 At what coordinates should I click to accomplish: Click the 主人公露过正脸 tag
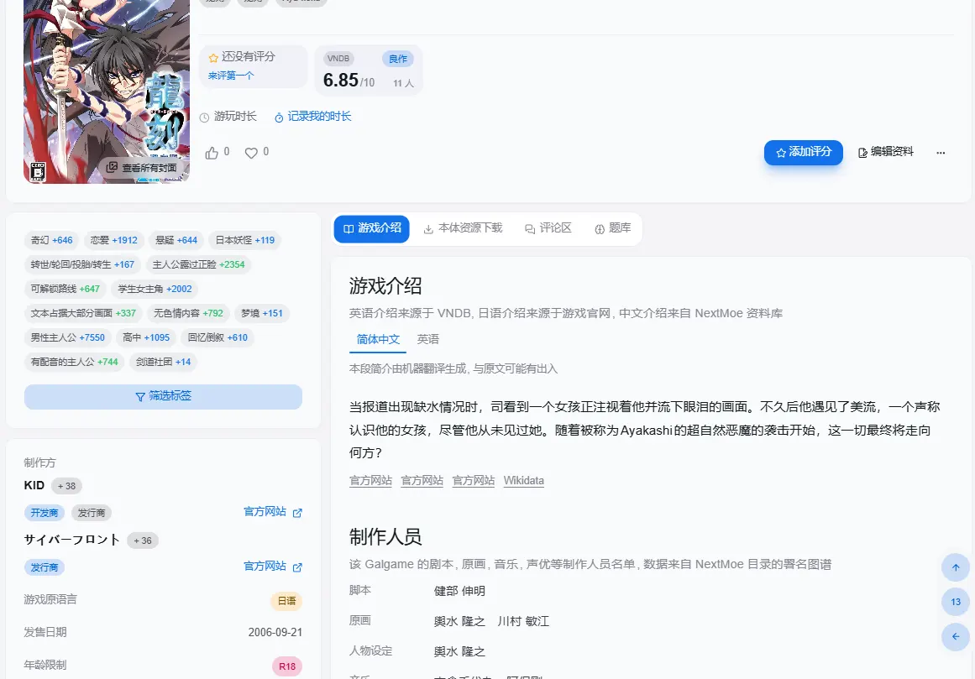tap(198, 264)
